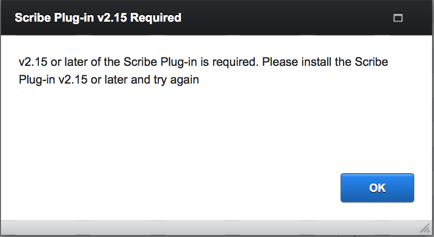Click the OK button
Image resolution: width=434 pixels, height=237 pixels.
[x=377, y=188]
